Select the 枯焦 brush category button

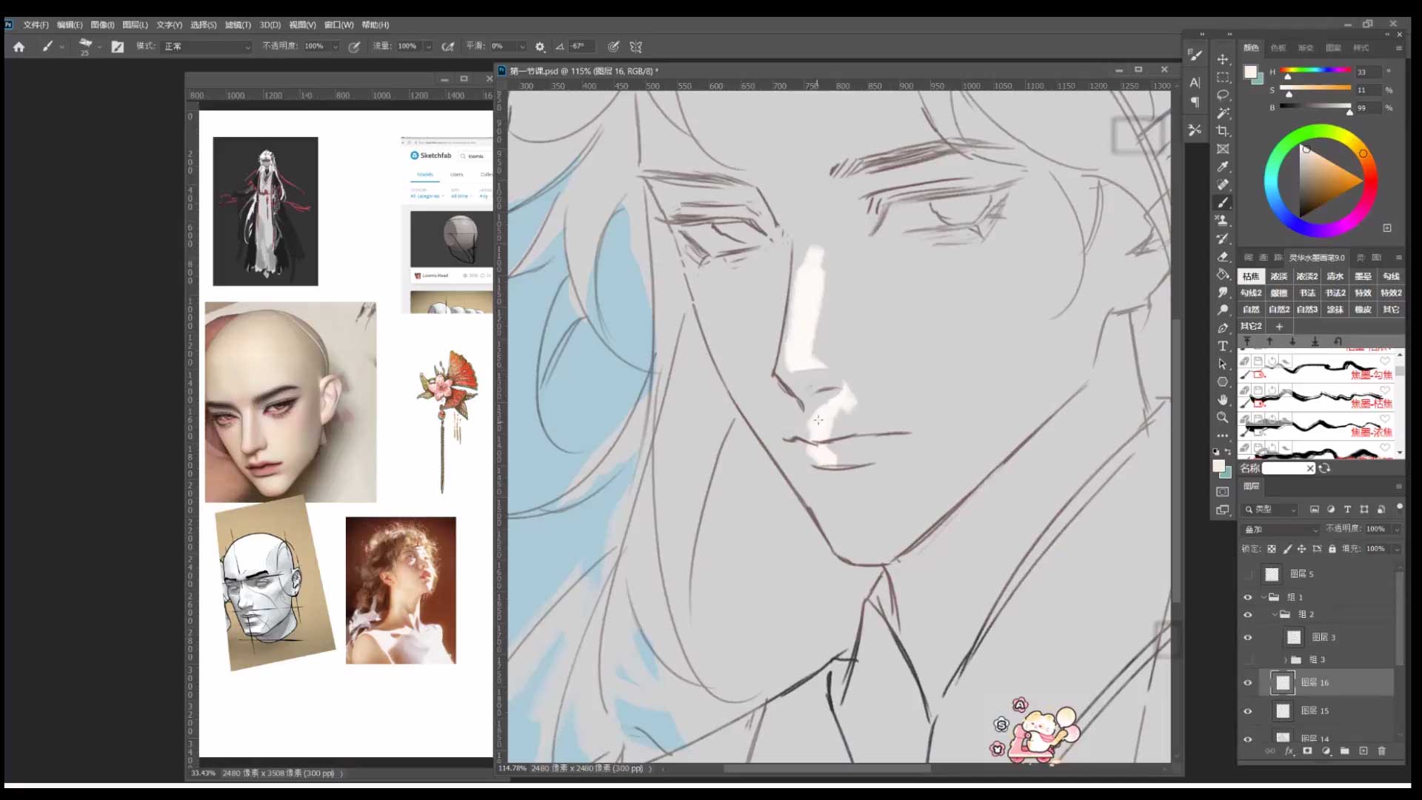point(1251,276)
